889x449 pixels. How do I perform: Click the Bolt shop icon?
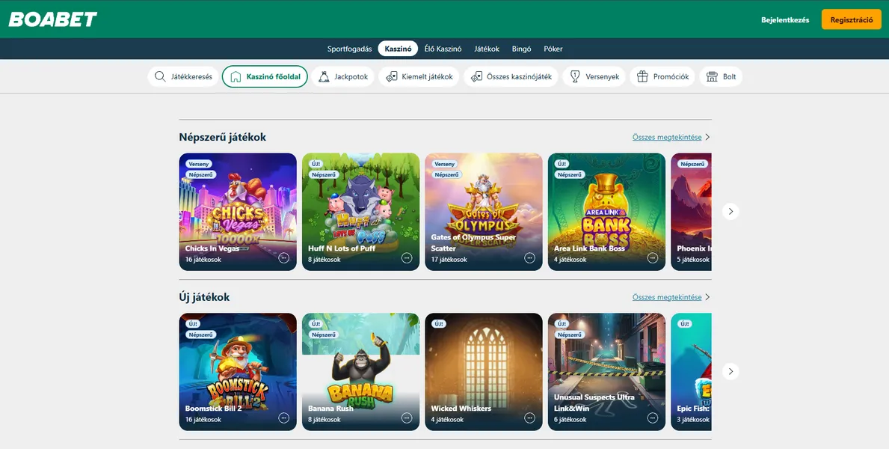(x=708, y=76)
